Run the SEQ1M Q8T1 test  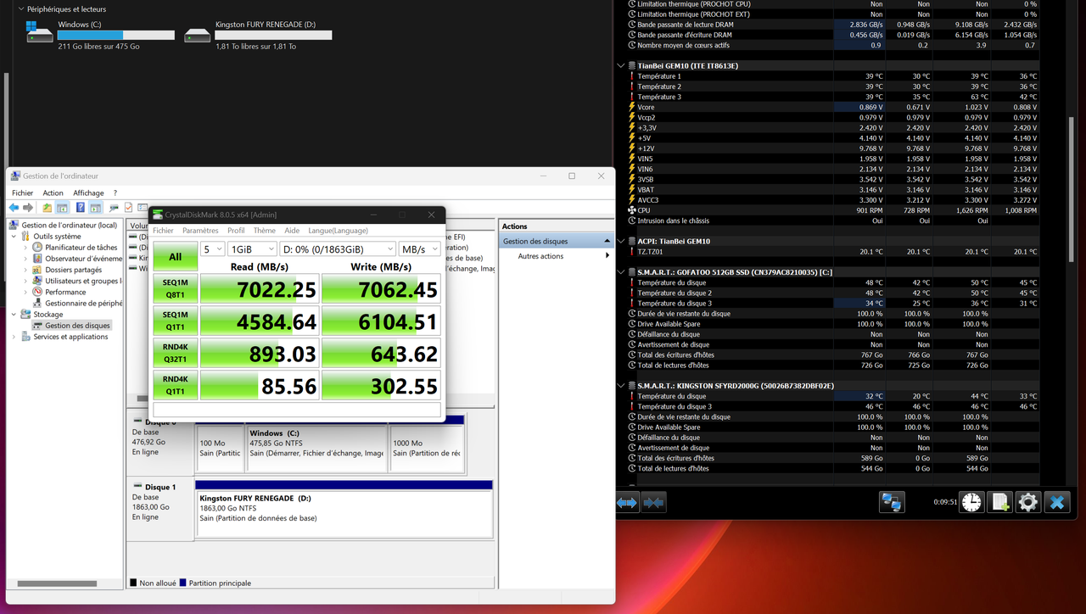coord(175,288)
